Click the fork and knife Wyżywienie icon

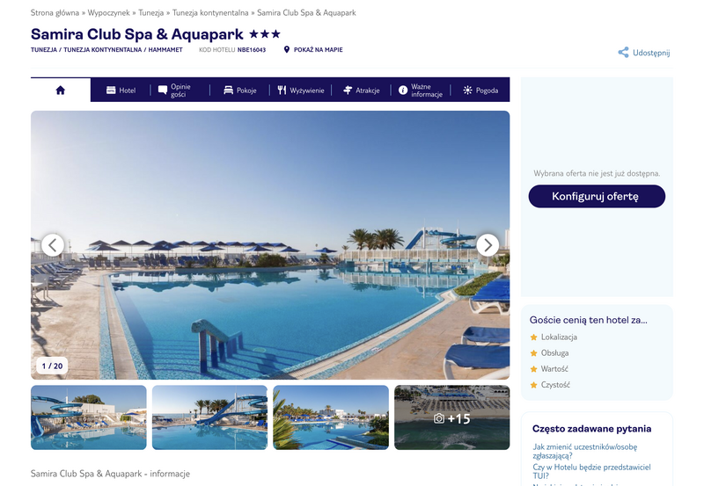click(x=282, y=91)
